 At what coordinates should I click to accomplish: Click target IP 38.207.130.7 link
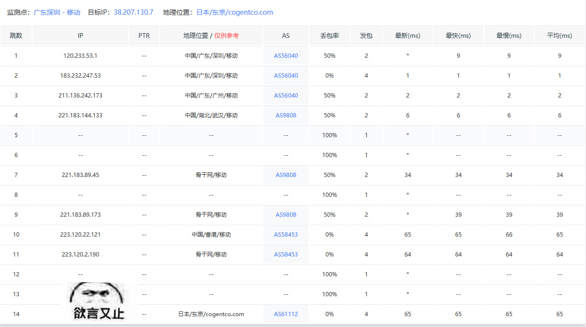click(x=133, y=12)
